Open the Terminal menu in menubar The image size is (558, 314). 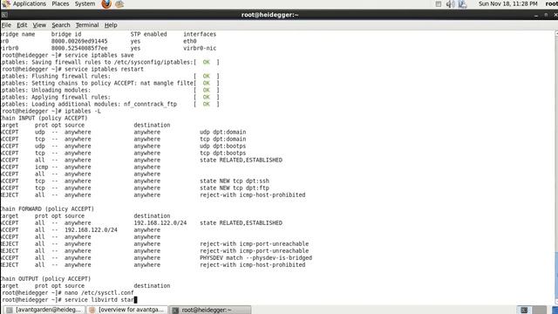click(x=87, y=25)
